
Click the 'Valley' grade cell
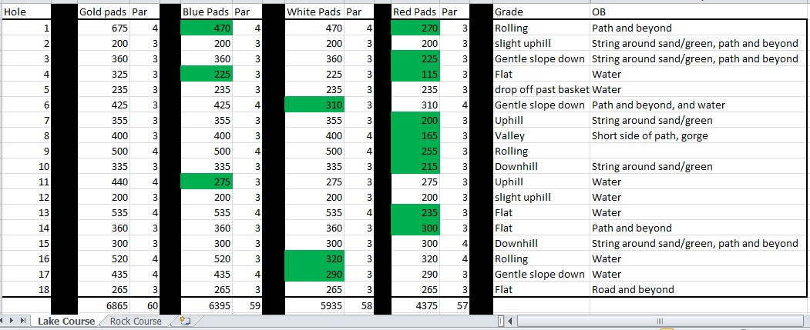click(540, 135)
